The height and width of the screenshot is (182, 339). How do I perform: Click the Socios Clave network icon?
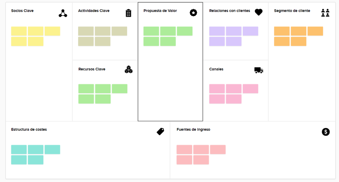pos(63,13)
